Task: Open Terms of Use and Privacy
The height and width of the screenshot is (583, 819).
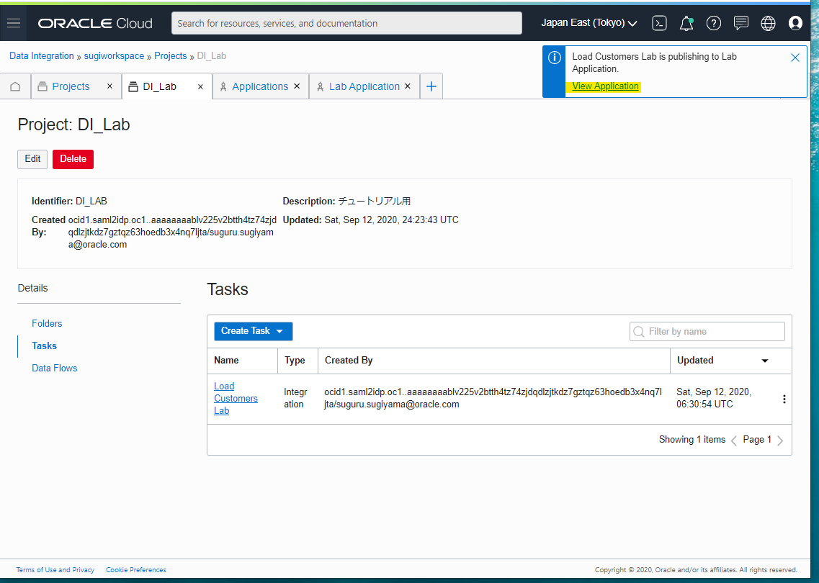Action: tap(55, 570)
